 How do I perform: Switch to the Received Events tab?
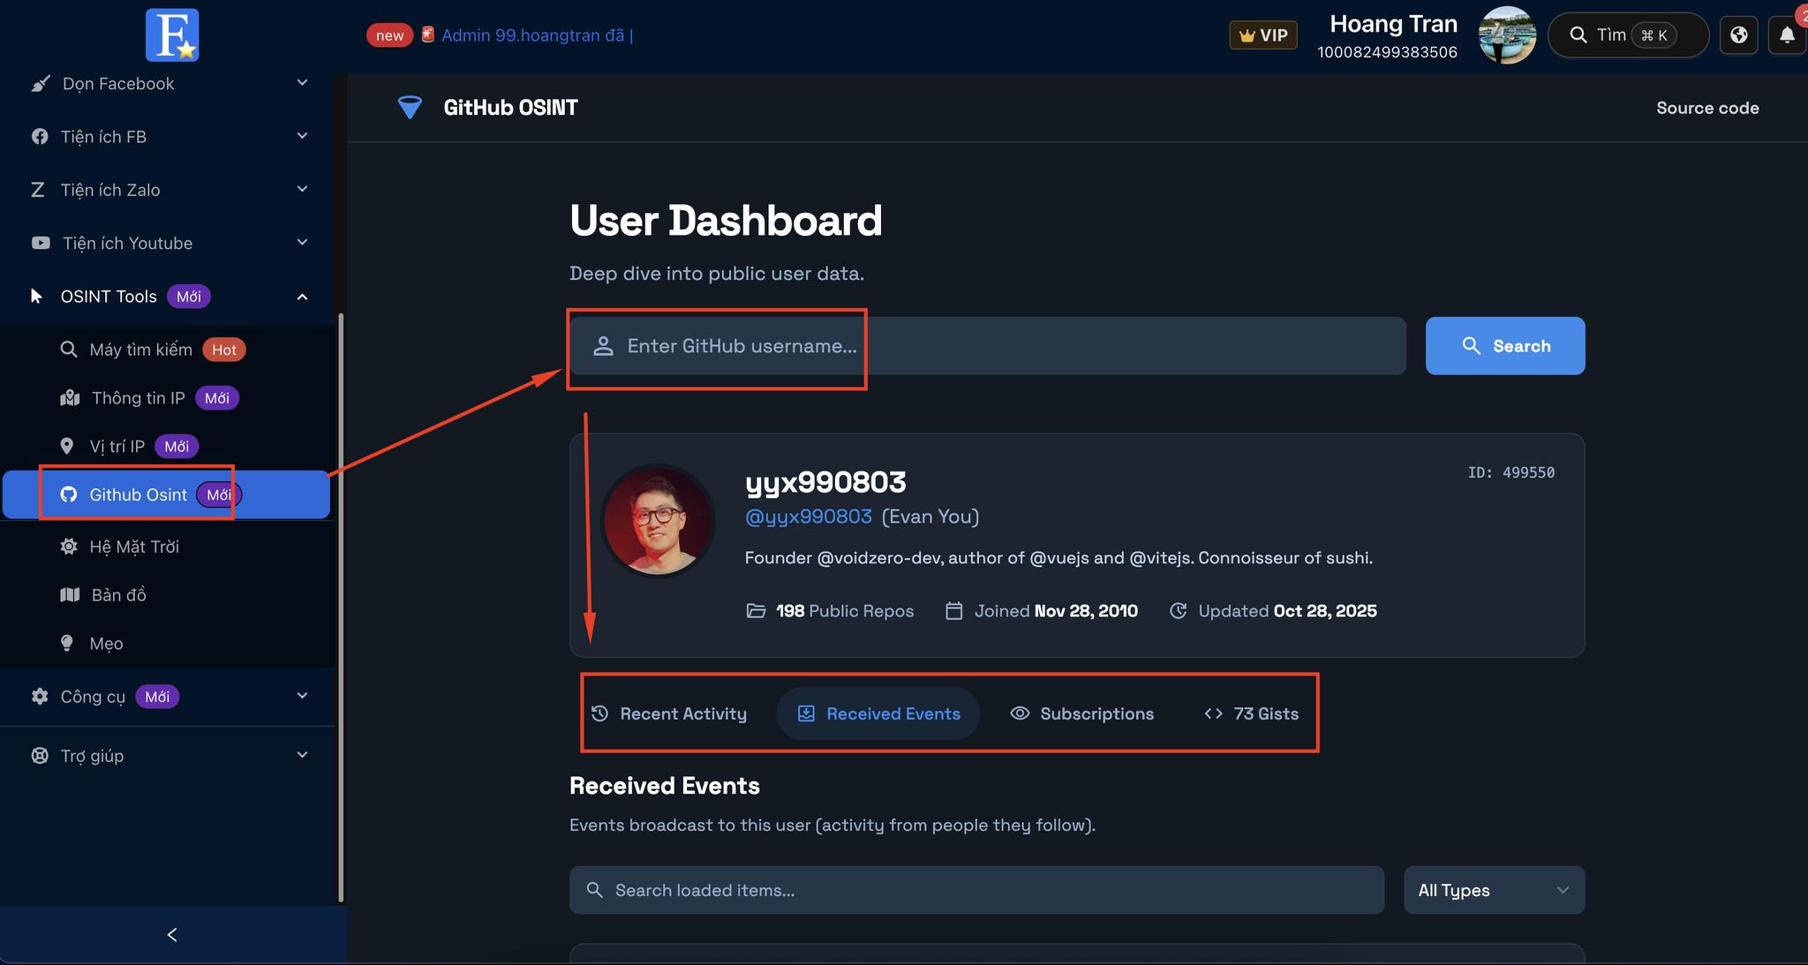(x=878, y=713)
